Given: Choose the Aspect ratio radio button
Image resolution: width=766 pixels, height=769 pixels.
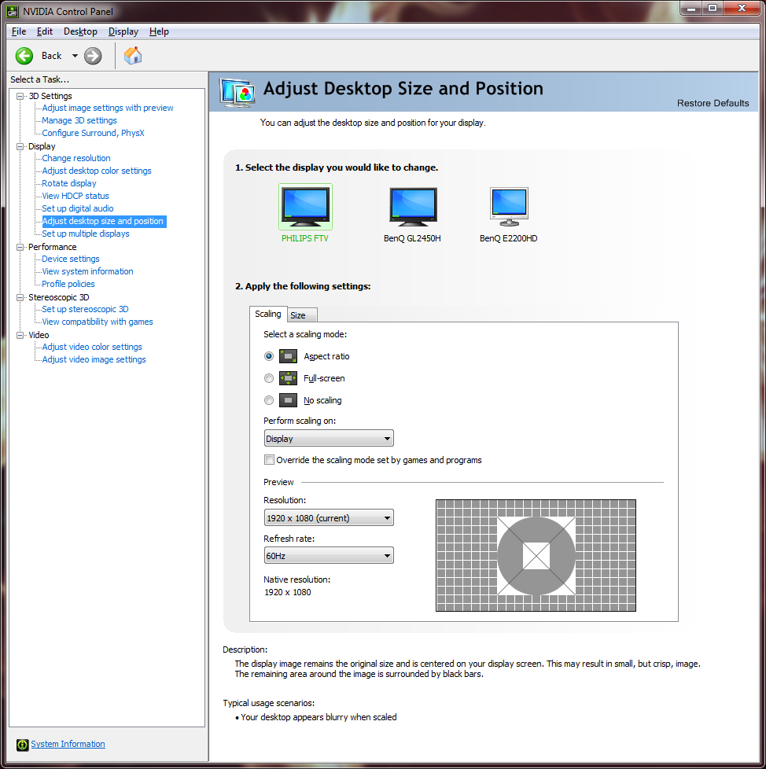Looking at the screenshot, I should pyautogui.click(x=269, y=356).
